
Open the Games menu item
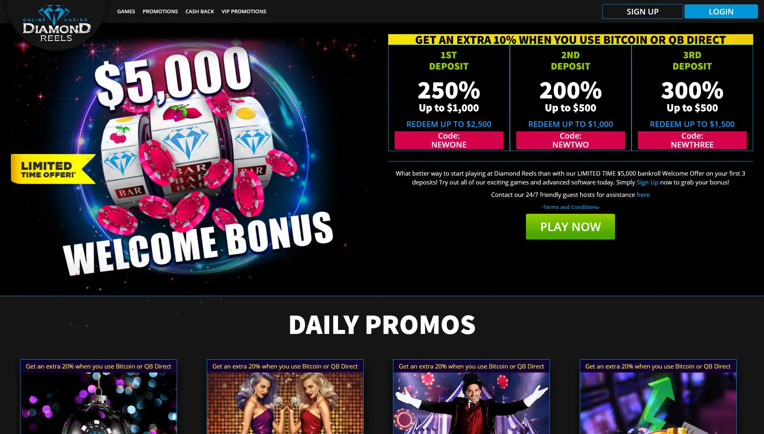126,11
